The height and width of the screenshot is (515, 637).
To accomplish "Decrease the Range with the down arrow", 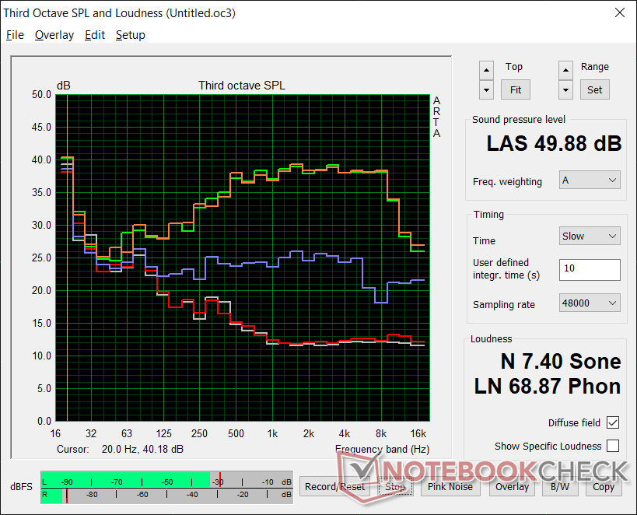I will coord(565,90).
